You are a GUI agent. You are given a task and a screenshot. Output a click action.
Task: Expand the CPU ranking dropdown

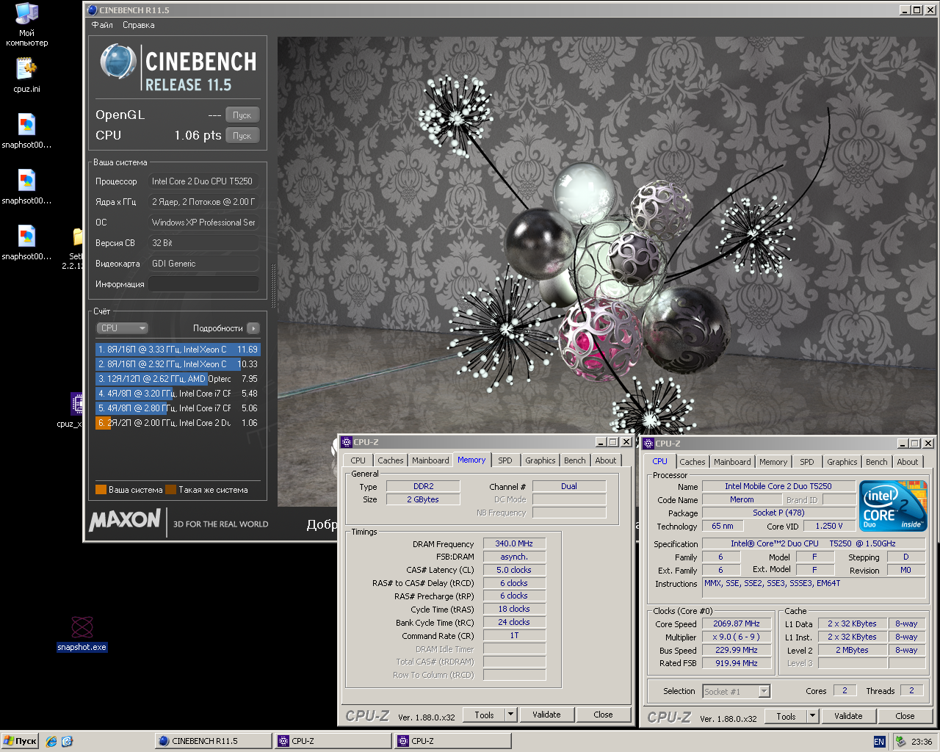[x=123, y=328]
